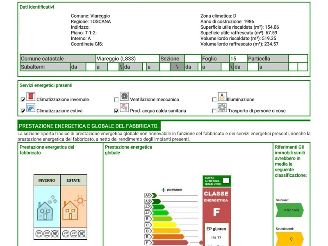Screen dimensions: 328x246
Task: Enable the Ventilazione meccanica checkbox
Action: coord(116,100)
